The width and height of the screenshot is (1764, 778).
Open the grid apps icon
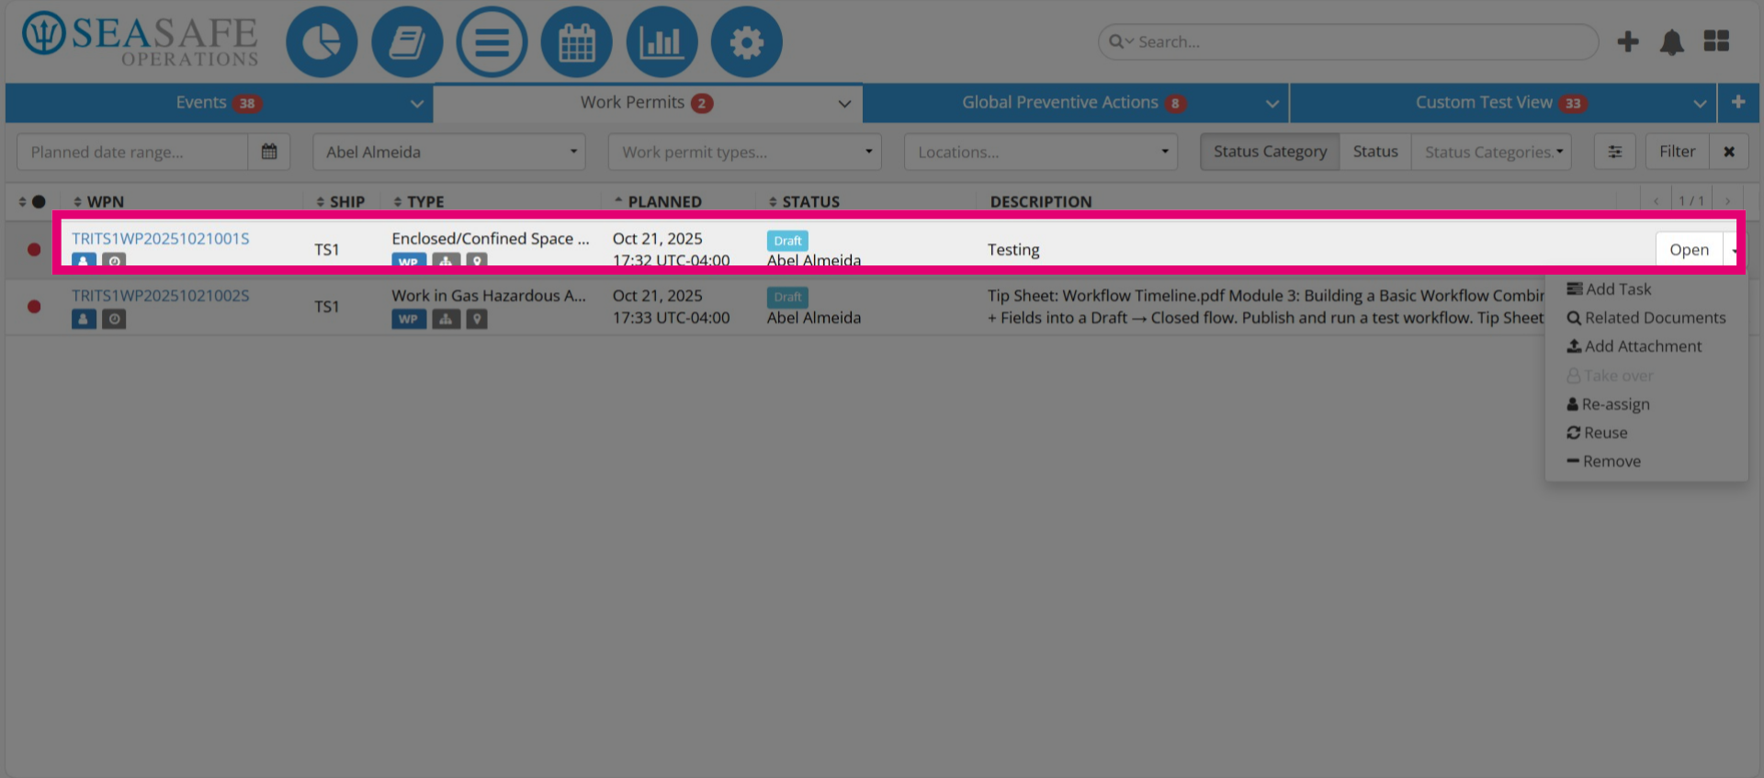pyautogui.click(x=1716, y=41)
